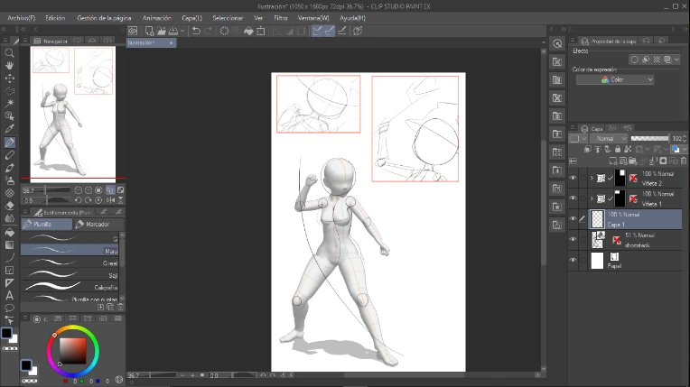
Task: Click the Fill icon in the command bar
Action: point(248,31)
